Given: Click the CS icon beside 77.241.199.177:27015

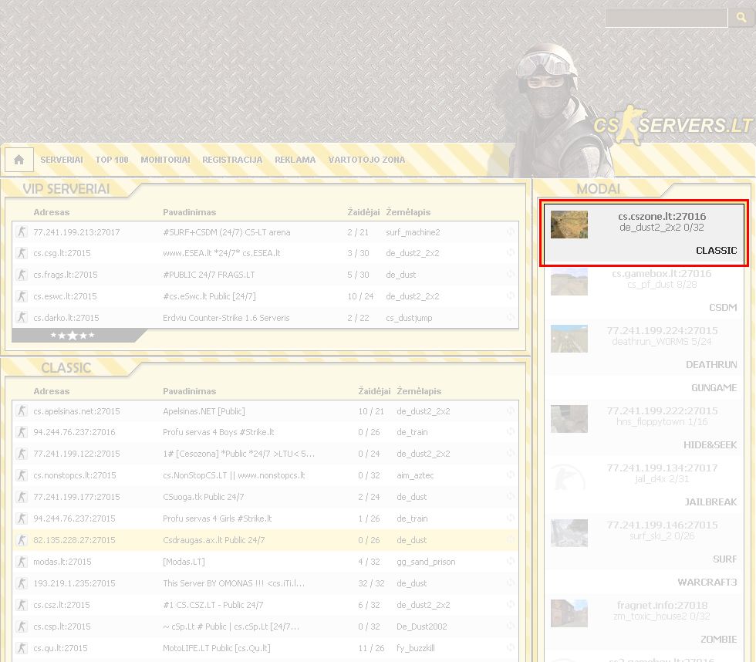Looking at the screenshot, I should [22, 497].
